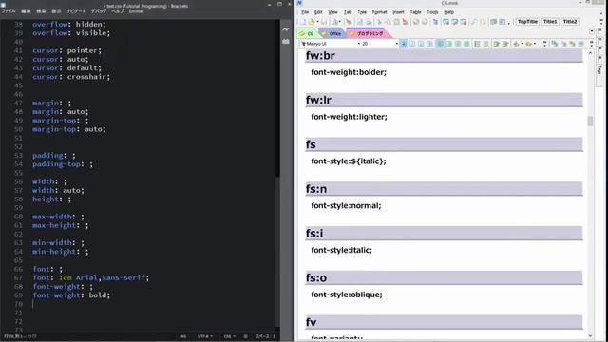Open the text color dropdown arrow

pyautogui.click(x=522, y=44)
